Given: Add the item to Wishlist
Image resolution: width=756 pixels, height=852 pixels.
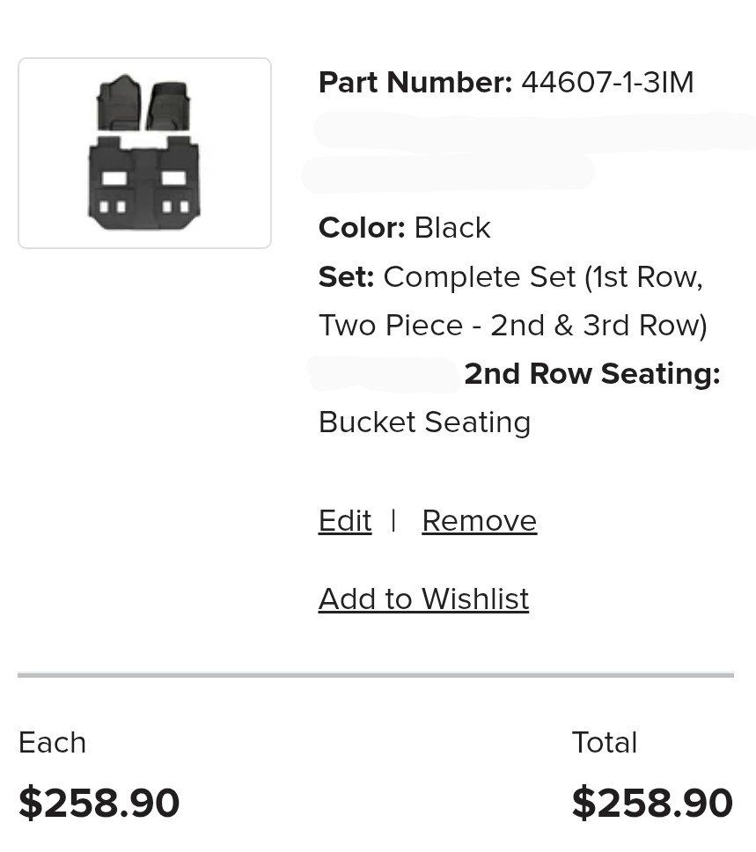Looking at the screenshot, I should click(x=423, y=599).
